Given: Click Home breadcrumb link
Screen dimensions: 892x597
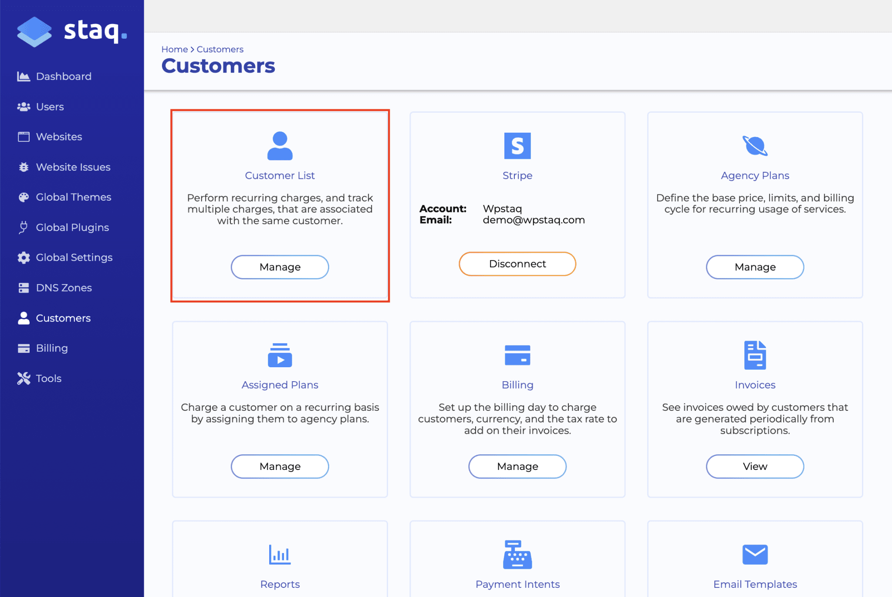Looking at the screenshot, I should (174, 49).
